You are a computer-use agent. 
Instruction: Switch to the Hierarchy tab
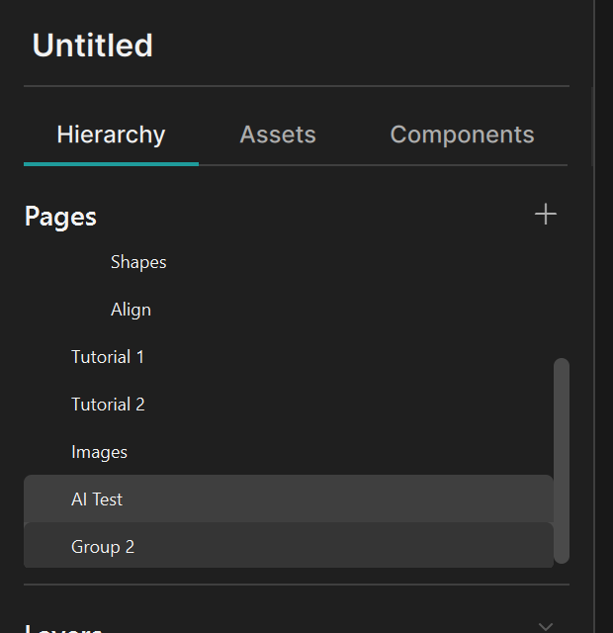click(x=111, y=135)
